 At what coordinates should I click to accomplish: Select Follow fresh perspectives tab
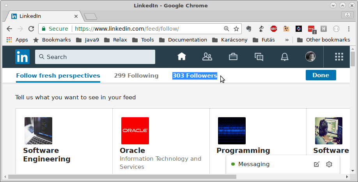coord(58,76)
